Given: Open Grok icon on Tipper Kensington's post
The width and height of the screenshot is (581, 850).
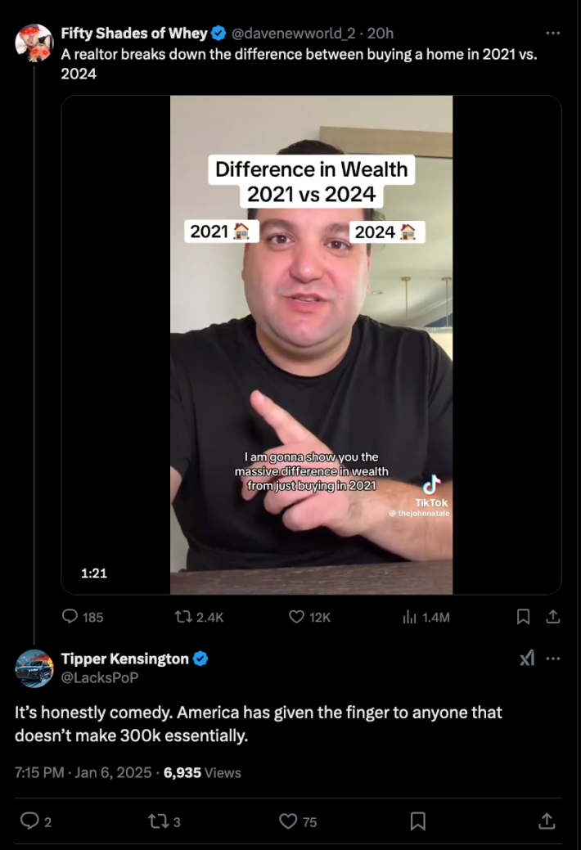Looking at the screenshot, I should point(528,659).
